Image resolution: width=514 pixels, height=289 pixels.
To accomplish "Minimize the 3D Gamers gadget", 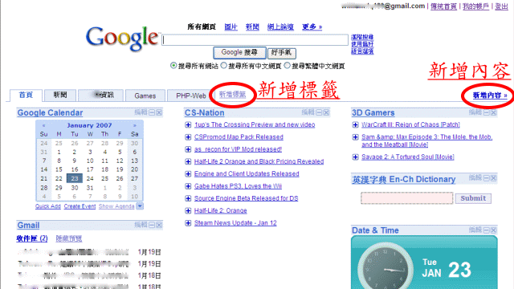I will click(x=487, y=112).
